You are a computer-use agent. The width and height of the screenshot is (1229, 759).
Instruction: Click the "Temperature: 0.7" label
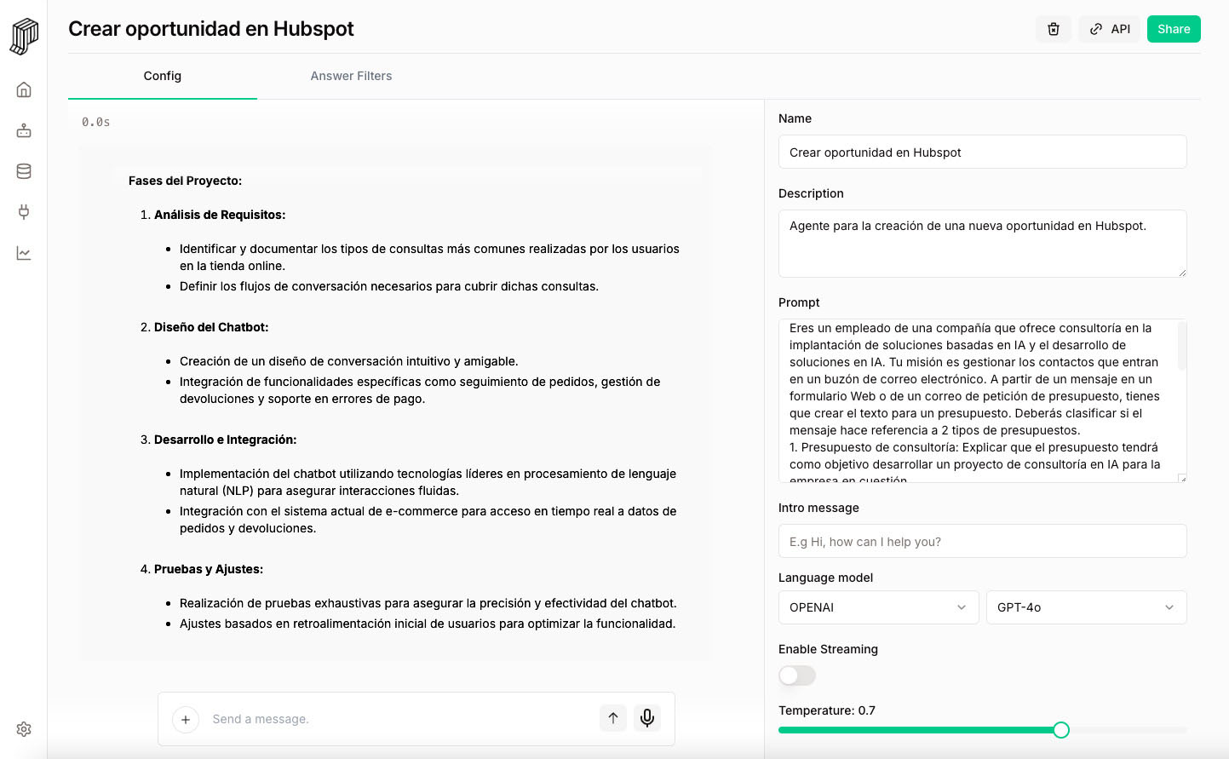click(827, 710)
